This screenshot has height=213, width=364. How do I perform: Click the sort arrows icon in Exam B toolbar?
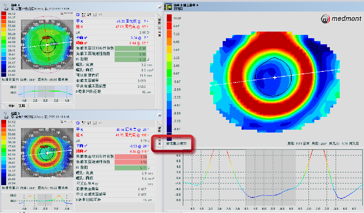pos(89,123)
